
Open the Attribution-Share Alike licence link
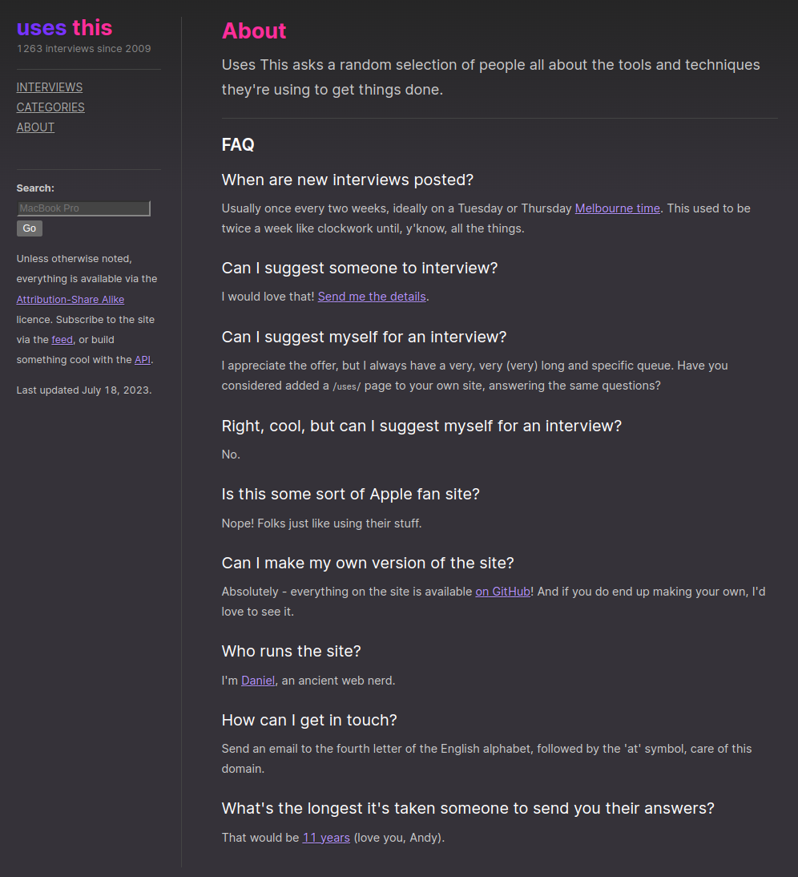[x=71, y=300]
